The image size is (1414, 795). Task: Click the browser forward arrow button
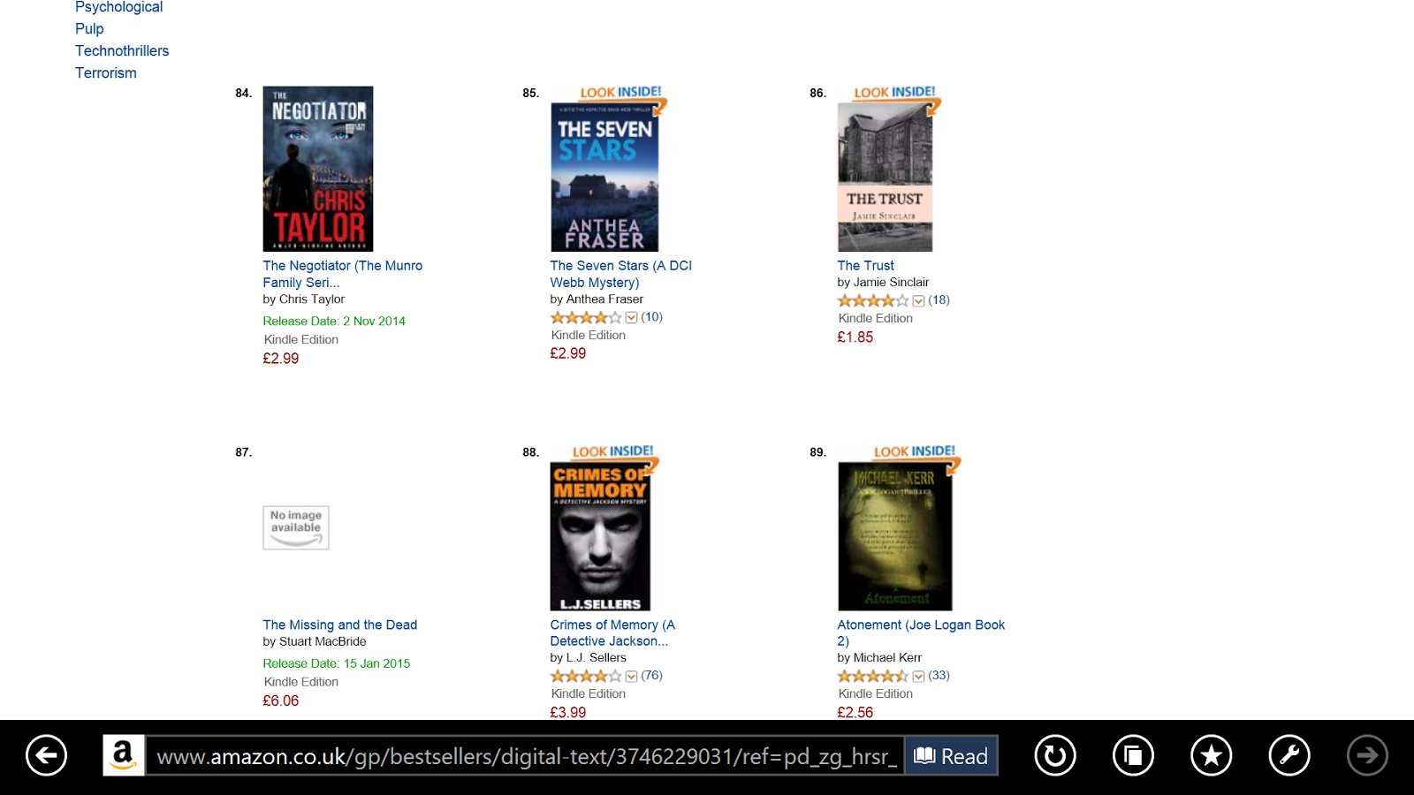point(1367,756)
